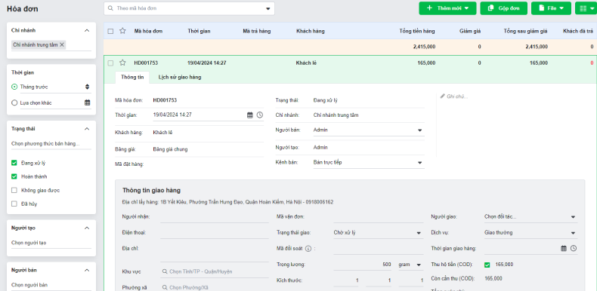The height and width of the screenshot is (291, 597).
Task: Switch to the Thông tin tab
Action: point(132,77)
